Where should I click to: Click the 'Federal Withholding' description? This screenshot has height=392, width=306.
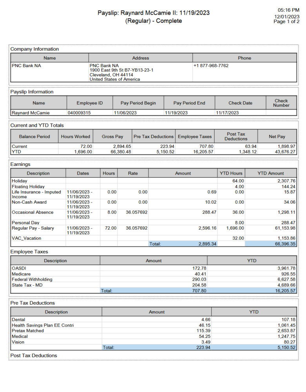pos(32,279)
